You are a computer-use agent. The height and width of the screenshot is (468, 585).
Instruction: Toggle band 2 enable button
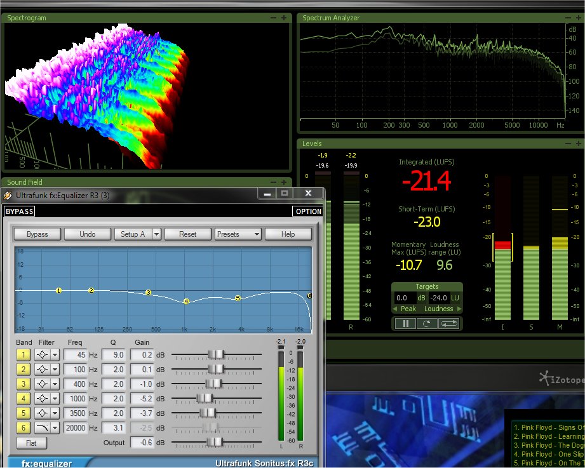click(x=24, y=369)
